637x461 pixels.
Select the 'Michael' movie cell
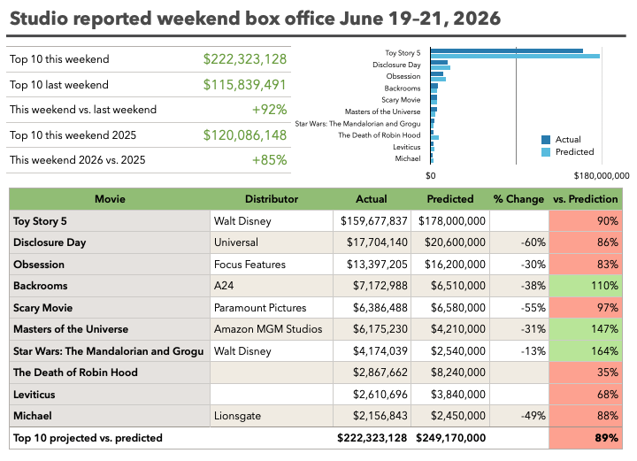[110, 416]
